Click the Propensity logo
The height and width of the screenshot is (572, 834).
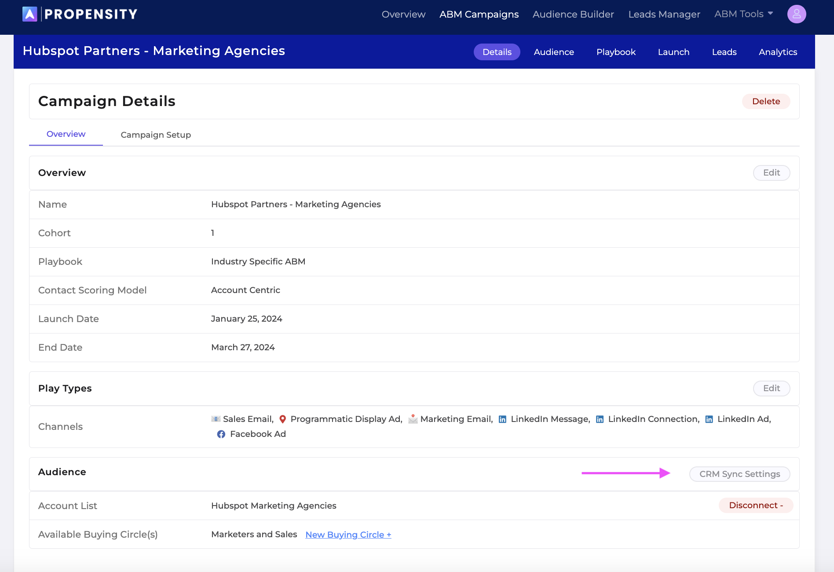[80, 14]
